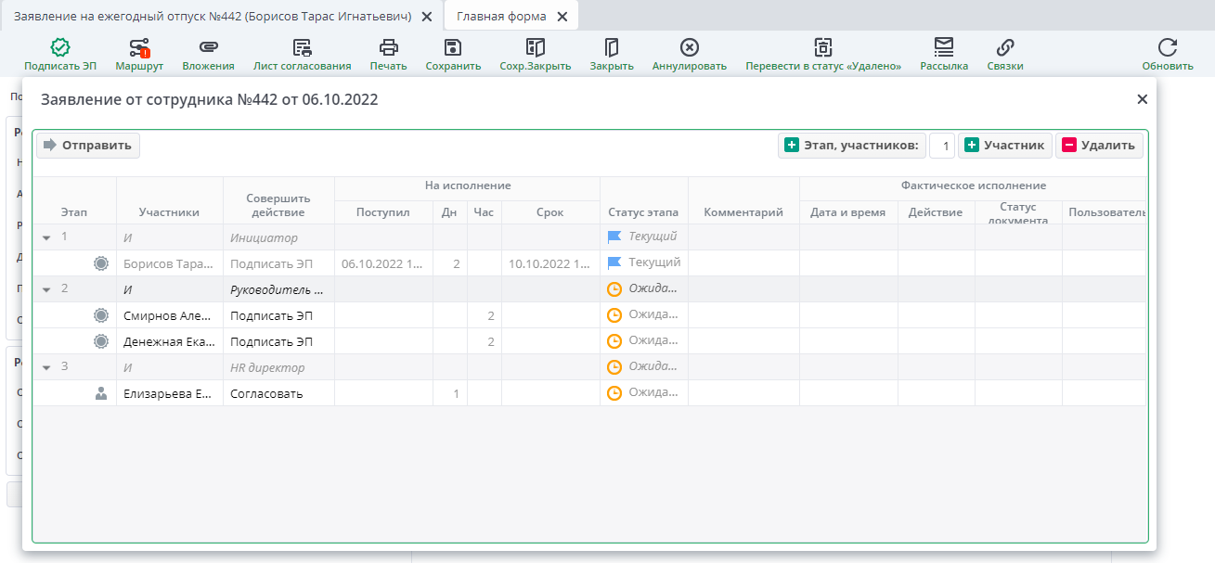The width and height of the screenshot is (1215, 563).
Task: Click the Связки links icon
Action: (x=1004, y=48)
